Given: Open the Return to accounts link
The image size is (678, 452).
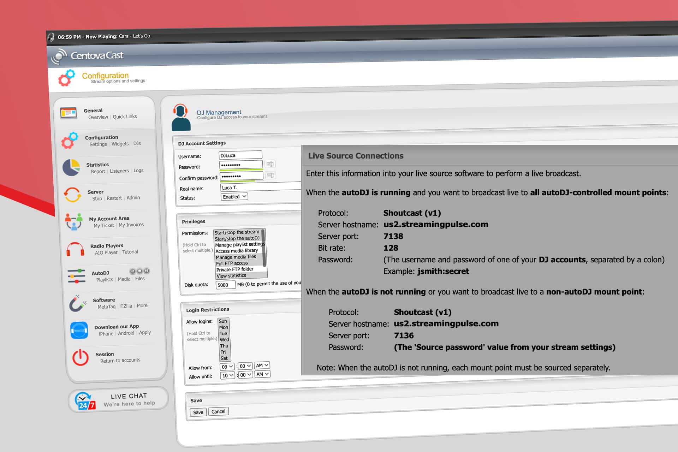Looking at the screenshot, I should (x=120, y=361).
